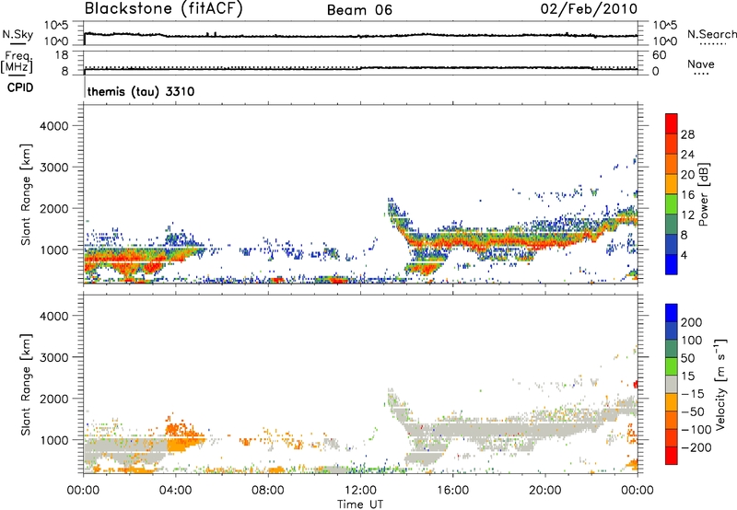Pick the red swatch above 28 dB
Screen dimensions: 737x510
point(672,123)
